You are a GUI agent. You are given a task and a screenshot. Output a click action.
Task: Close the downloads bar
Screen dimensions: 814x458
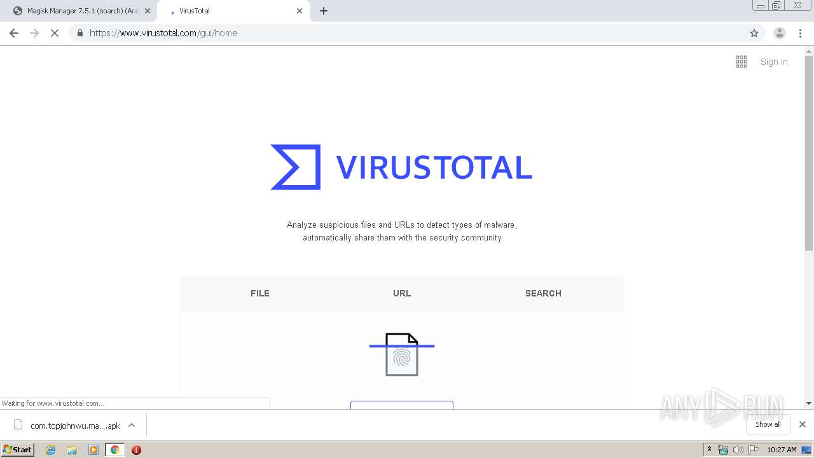pyautogui.click(x=803, y=424)
